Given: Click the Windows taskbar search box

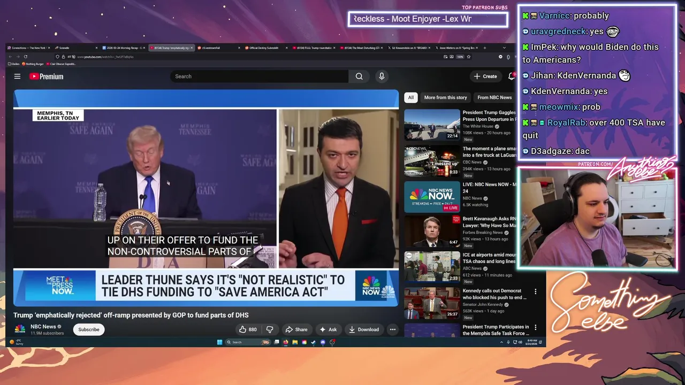Looking at the screenshot, I should click(248, 342).
